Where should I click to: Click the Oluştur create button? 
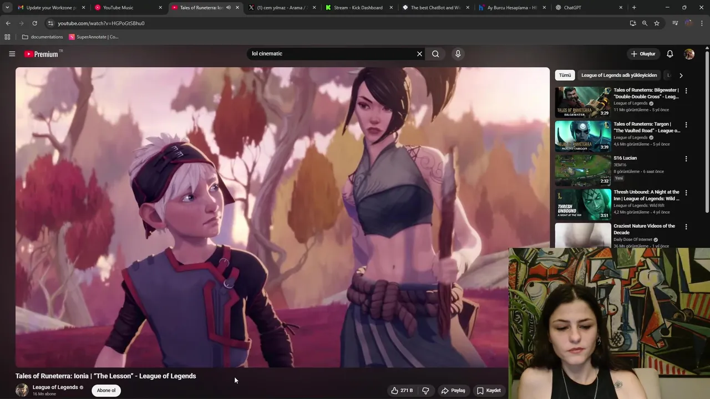pyautogui.click(x=643, y=54)
